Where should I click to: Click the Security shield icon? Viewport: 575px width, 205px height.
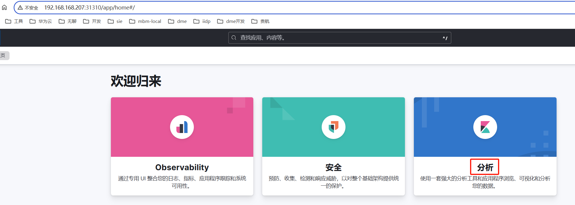pos(333,127)
